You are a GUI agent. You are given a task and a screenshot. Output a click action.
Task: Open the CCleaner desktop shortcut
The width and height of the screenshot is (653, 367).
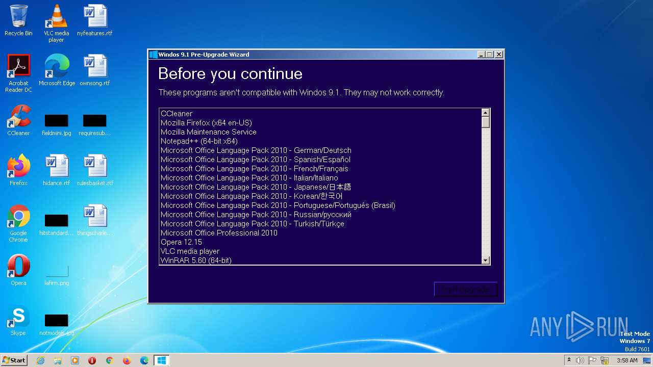pyautogui.click(x=18, y=120)
